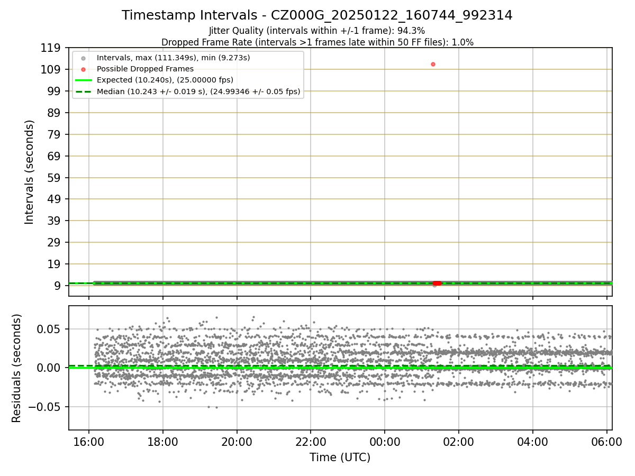The image size is (635, 476).
Task: Click the y-axis tick label 9
Action: (x=59, y=286)
